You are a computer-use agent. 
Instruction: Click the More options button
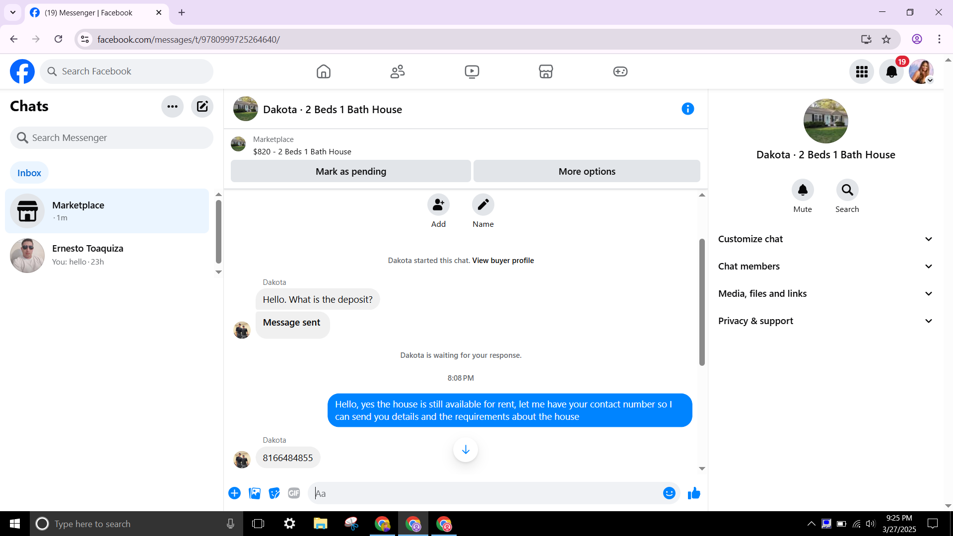(587, 171)
